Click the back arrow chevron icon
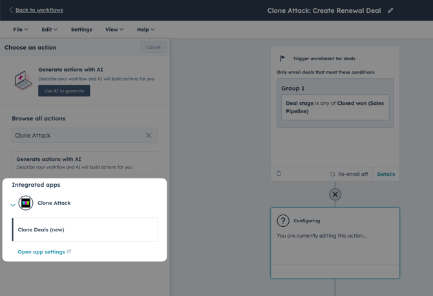This screenshot has height=296, width=433. pyautogui.click(x=11, y=10)
